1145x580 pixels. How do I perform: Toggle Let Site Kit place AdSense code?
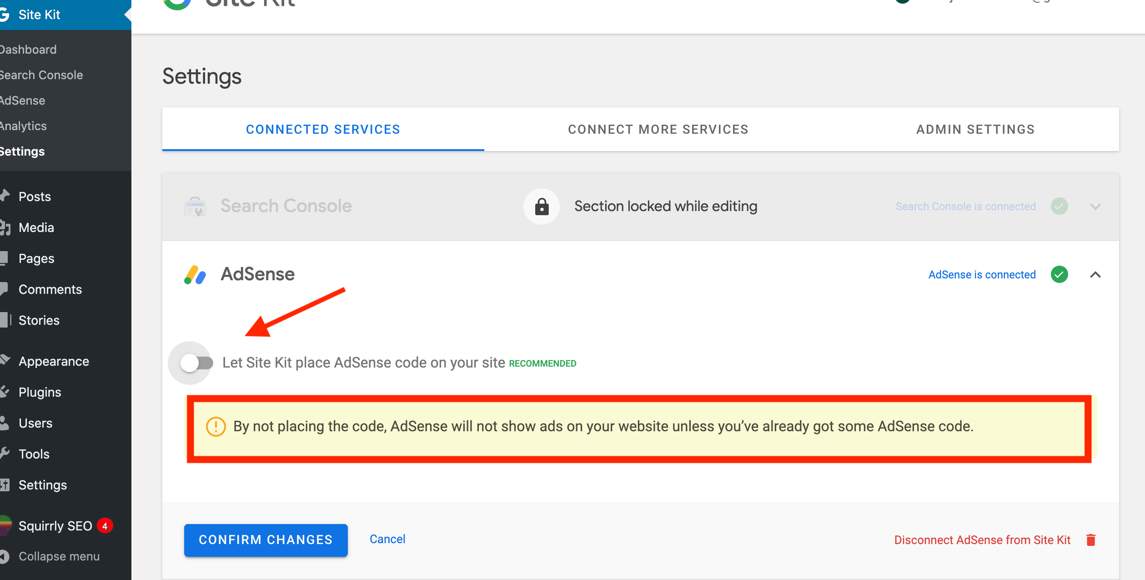196,363
